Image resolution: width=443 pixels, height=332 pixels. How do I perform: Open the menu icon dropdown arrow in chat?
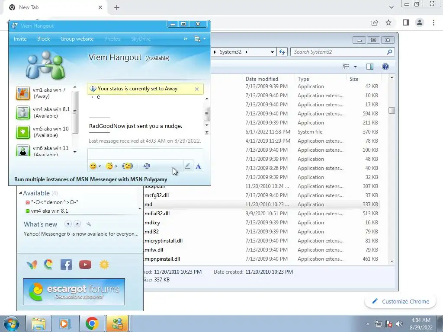point(204,39)
